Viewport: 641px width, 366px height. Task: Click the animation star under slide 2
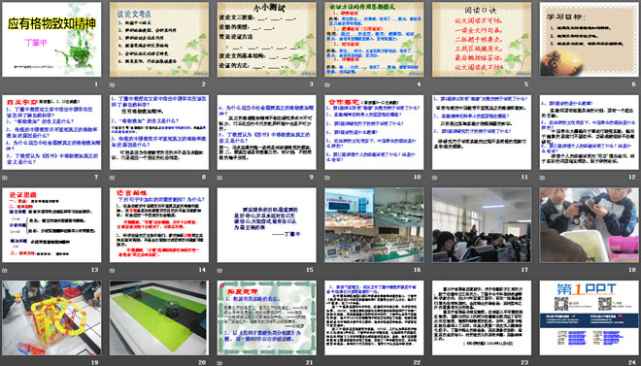tap(112, 85)
